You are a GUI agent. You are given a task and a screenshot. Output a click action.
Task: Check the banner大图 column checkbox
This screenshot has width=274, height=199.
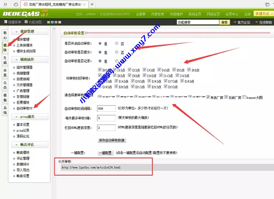[244, 97]
